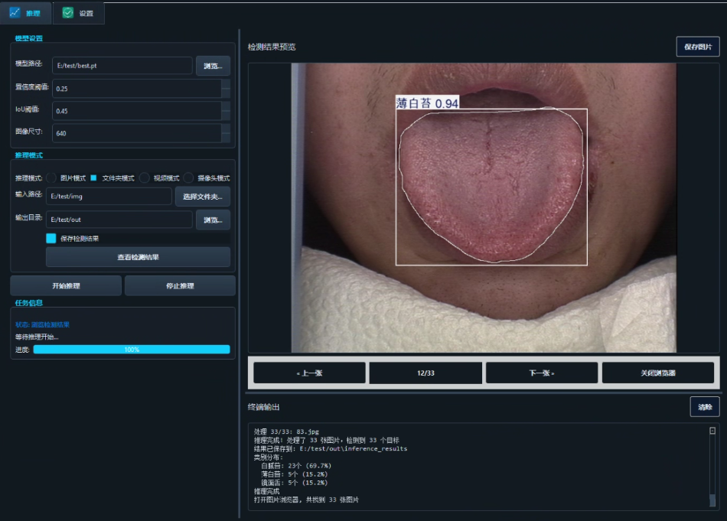Screen dimensions: 727x521
Task: Toggle the 保存检测结果 checkbox
Action: coord(51,238)
